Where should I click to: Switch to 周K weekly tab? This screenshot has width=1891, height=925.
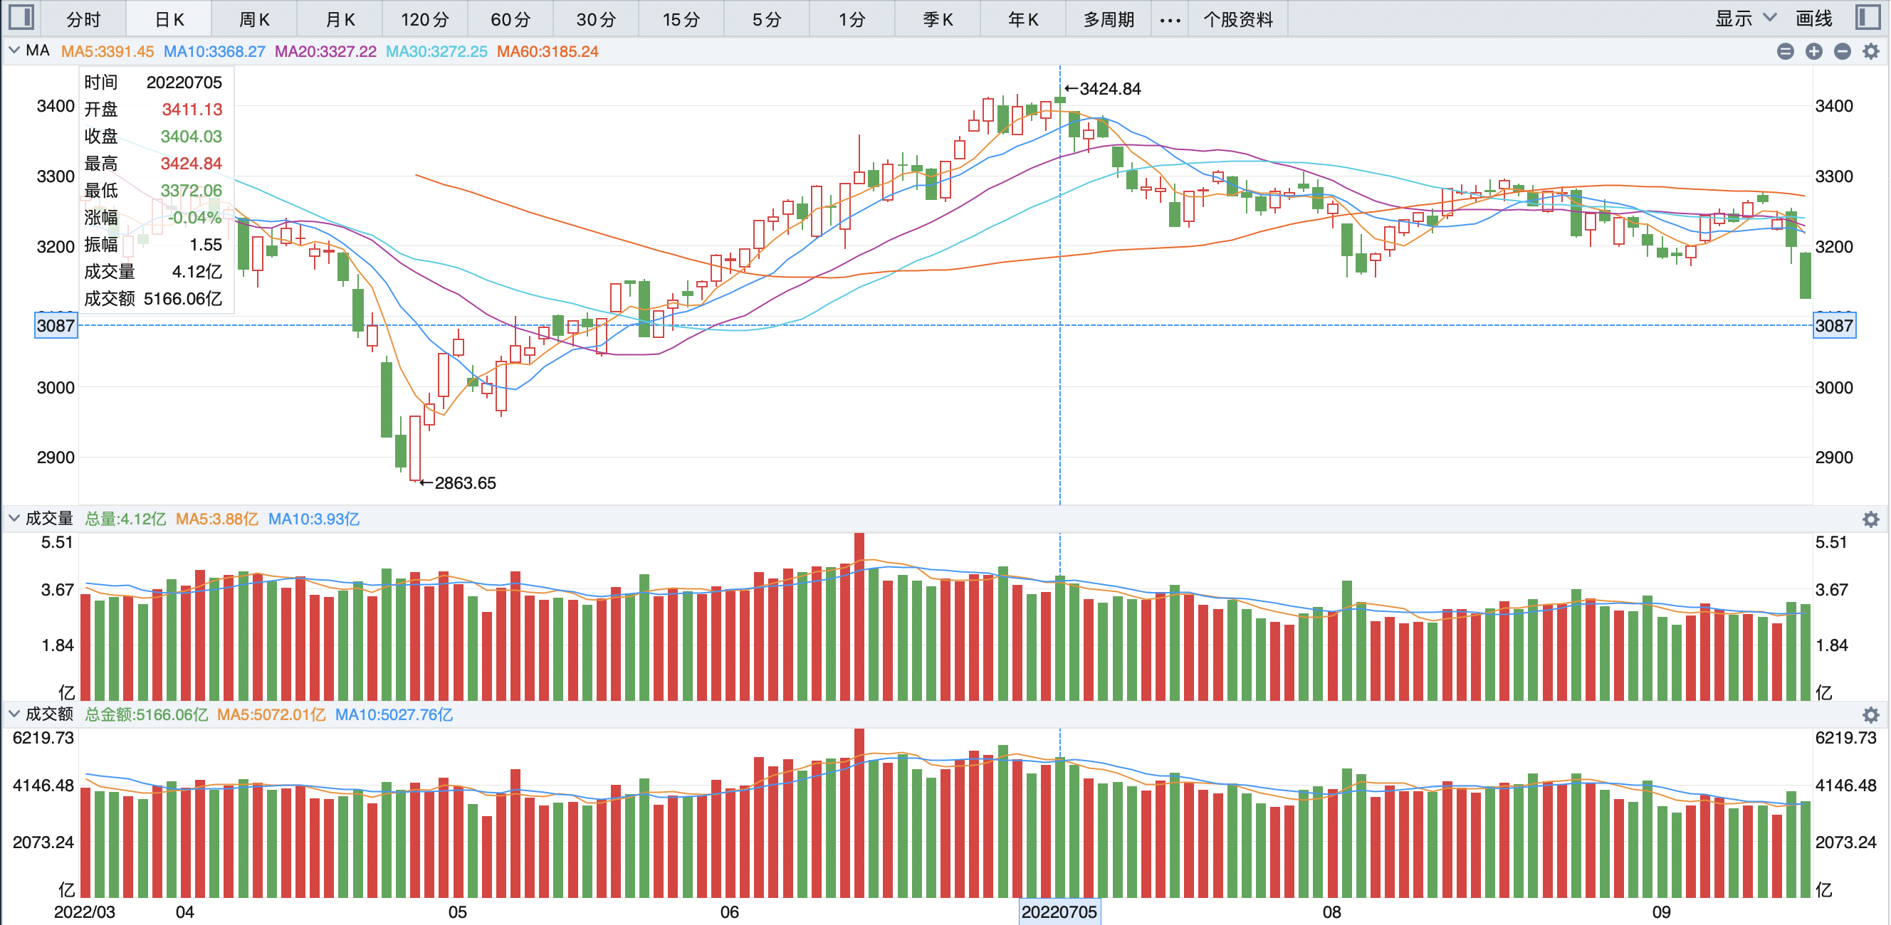tap(254, 19)
